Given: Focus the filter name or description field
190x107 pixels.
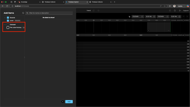Looking at the screenshot, I should point(49,13).
